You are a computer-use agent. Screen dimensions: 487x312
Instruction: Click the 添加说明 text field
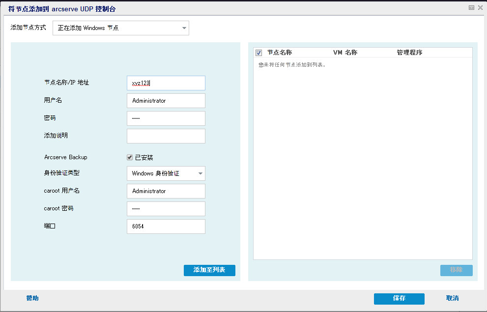tap(166, 136)
